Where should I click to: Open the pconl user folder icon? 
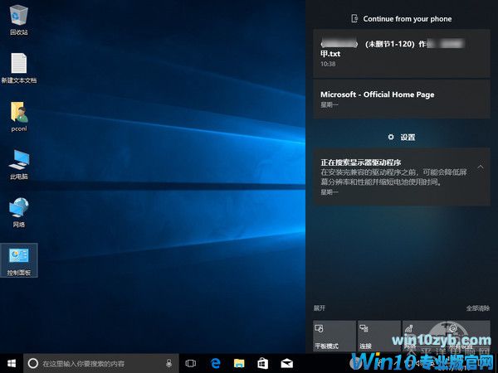pos(19,116)
